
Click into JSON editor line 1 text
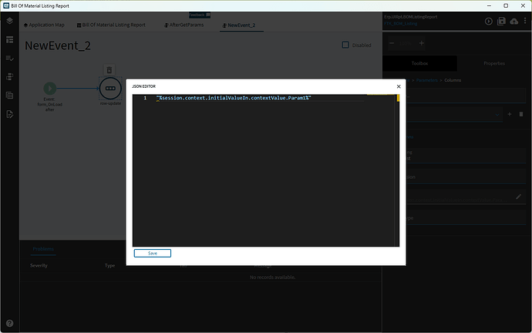(234, 98)
